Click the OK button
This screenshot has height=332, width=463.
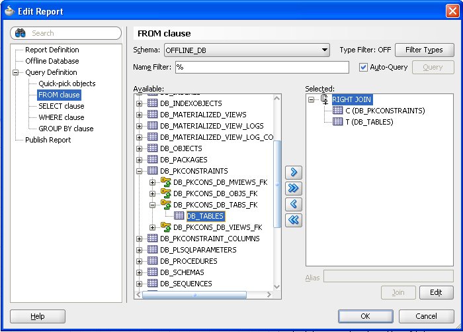click(366, 316)
